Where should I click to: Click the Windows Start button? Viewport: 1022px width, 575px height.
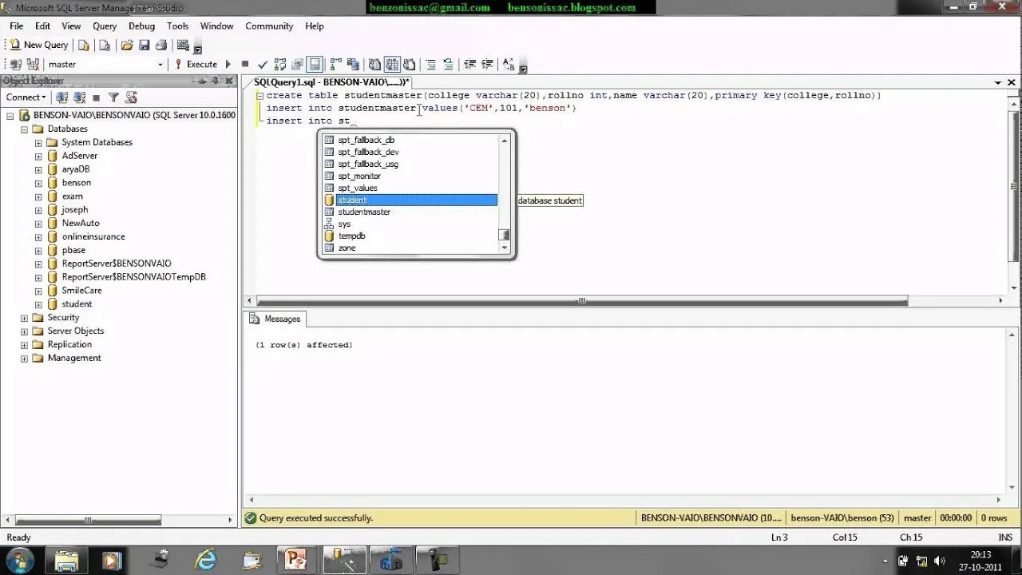(x=19, y=560)
